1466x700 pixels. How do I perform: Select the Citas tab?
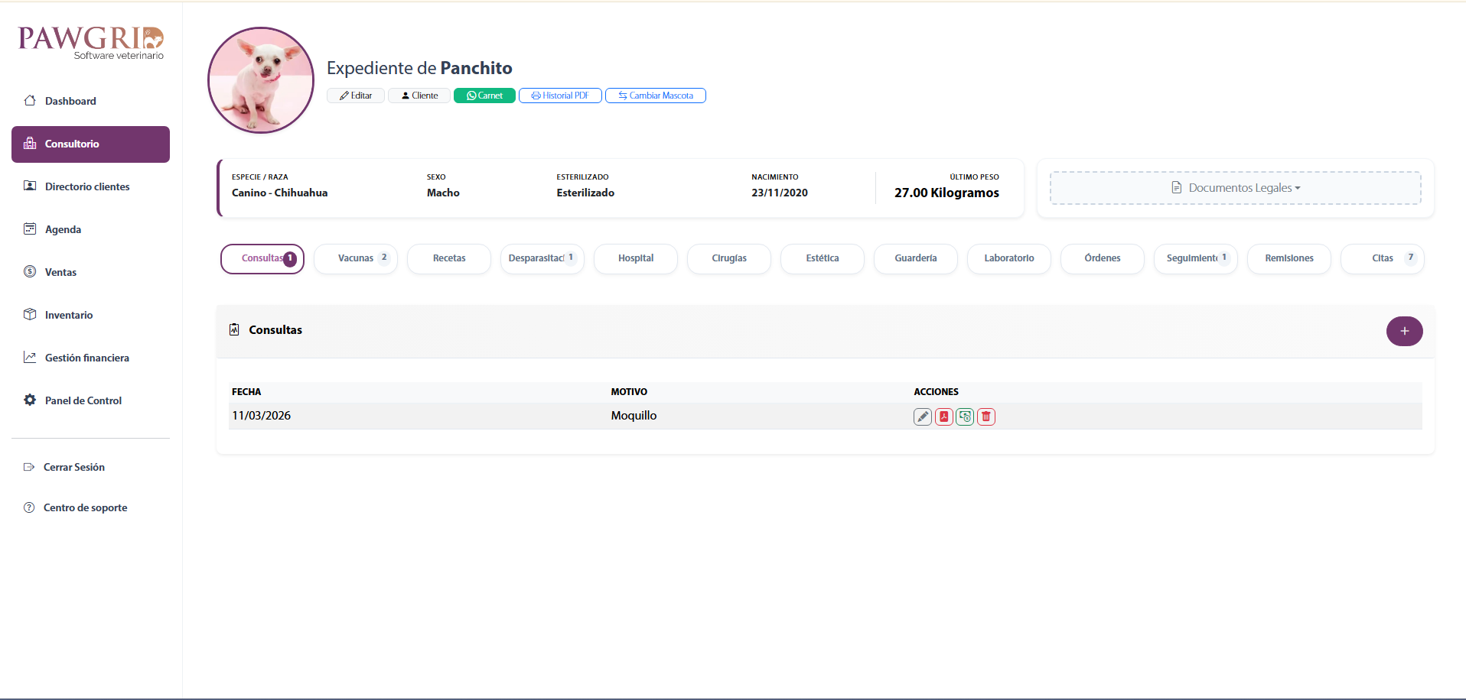pos(1382,258)
